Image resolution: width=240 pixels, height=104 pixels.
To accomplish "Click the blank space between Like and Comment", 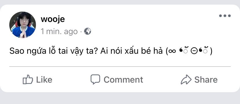I will (71, 80).
